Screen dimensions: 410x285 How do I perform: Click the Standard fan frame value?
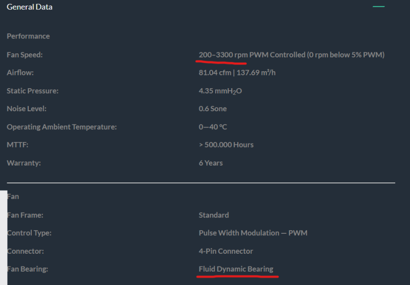(214, 215)
